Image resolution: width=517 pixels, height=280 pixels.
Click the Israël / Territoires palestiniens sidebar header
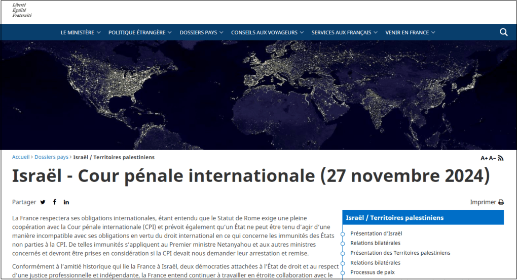click(423, 217)
